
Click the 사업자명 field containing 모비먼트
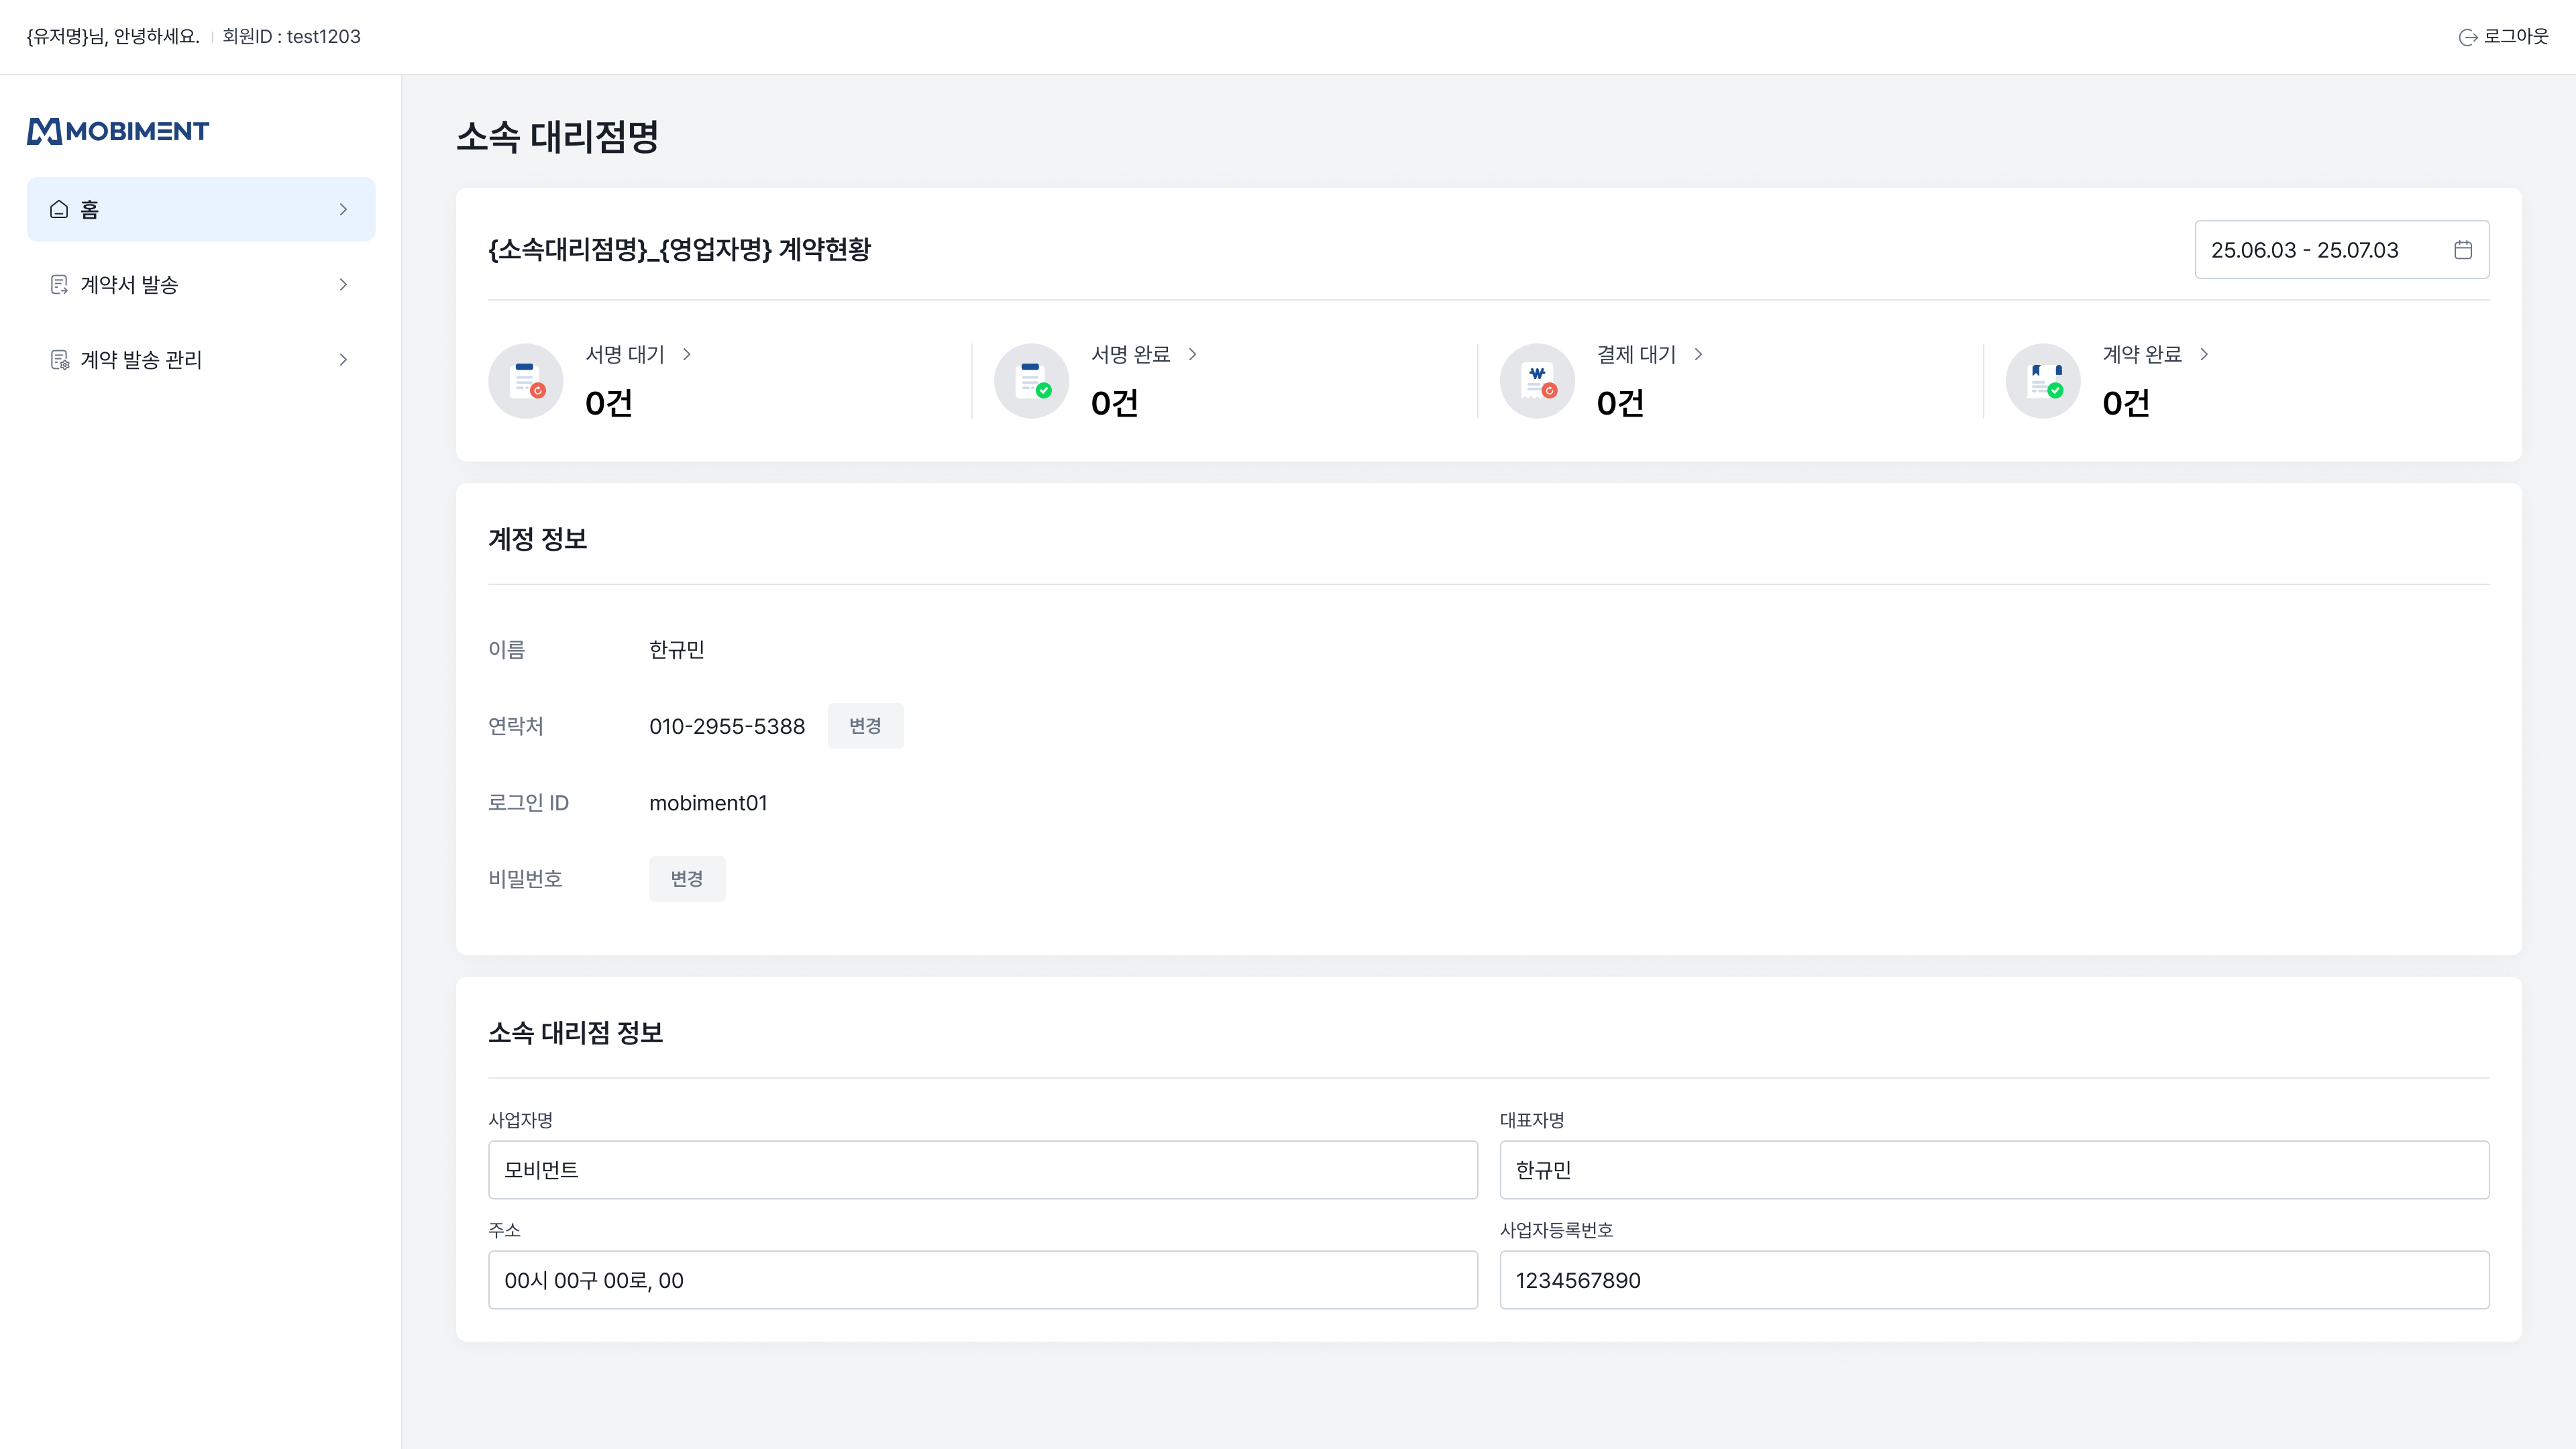[983, 1170]
